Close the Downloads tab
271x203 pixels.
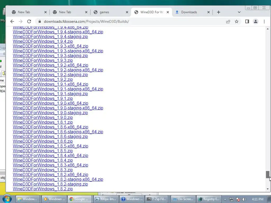pos(209,12)
